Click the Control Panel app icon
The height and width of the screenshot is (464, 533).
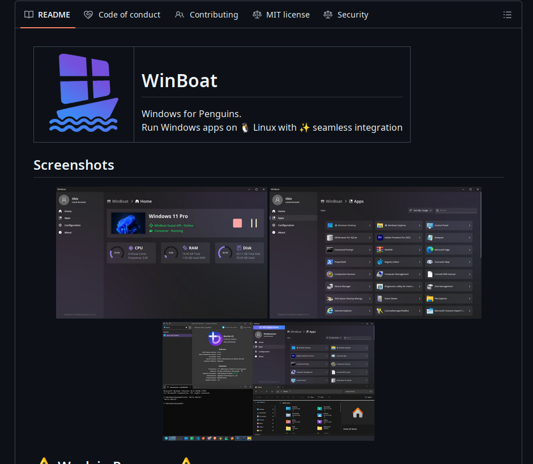(430, 225)
